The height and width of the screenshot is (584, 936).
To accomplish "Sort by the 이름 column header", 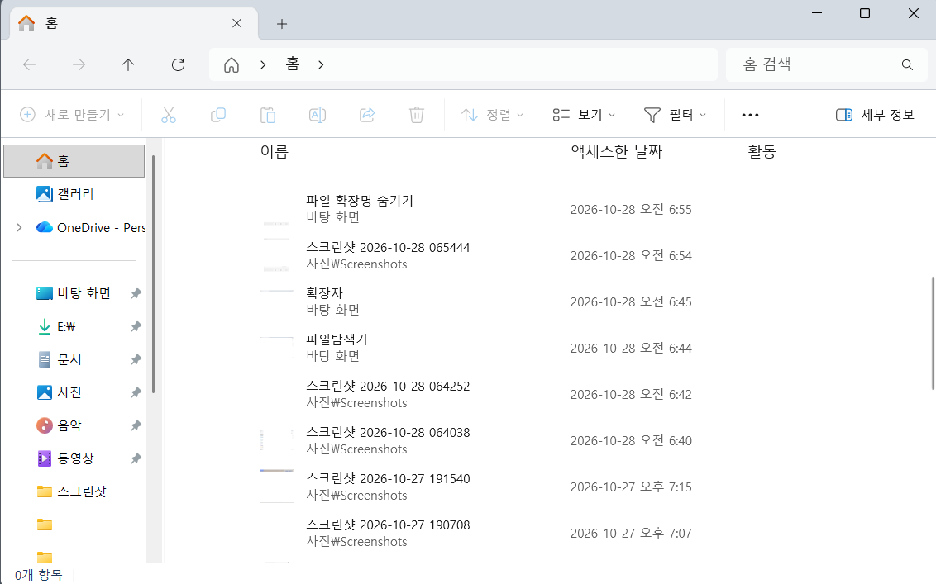I will coord(275,151).
